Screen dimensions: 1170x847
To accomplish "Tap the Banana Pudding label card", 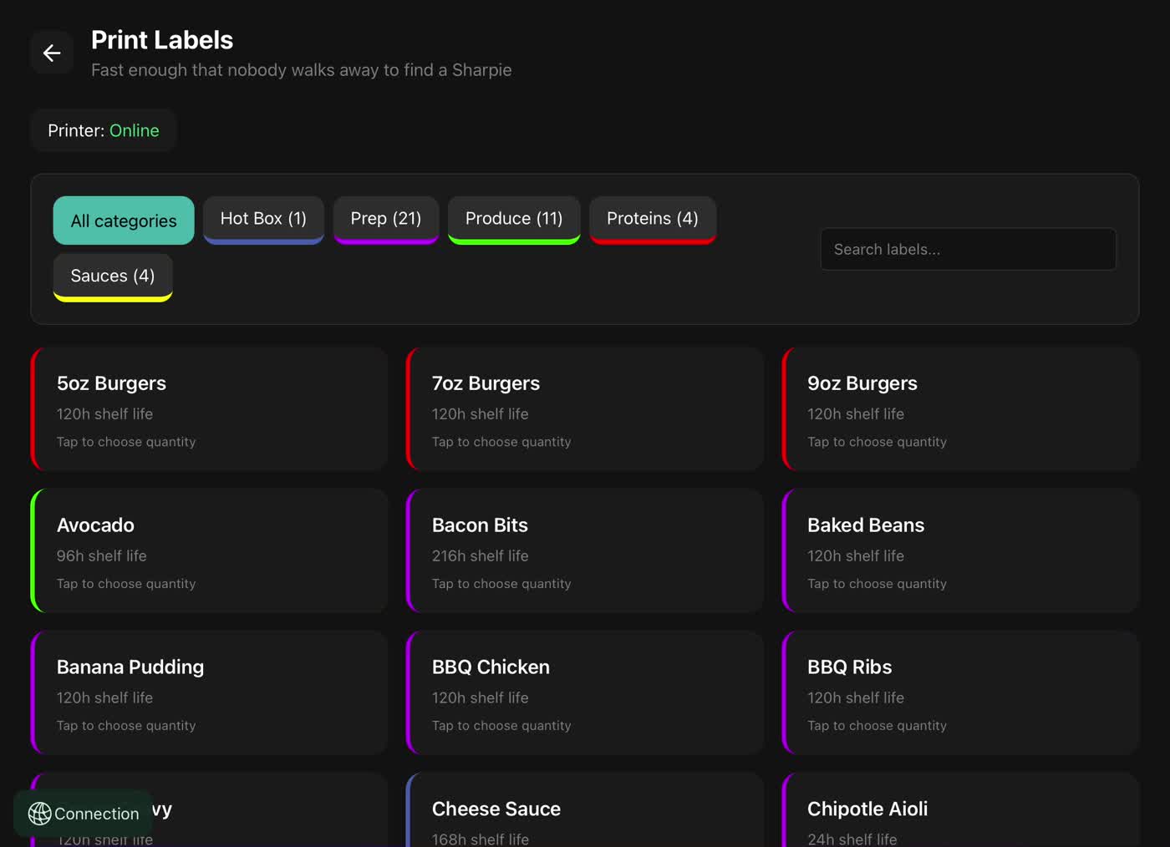I will point(209,693).
